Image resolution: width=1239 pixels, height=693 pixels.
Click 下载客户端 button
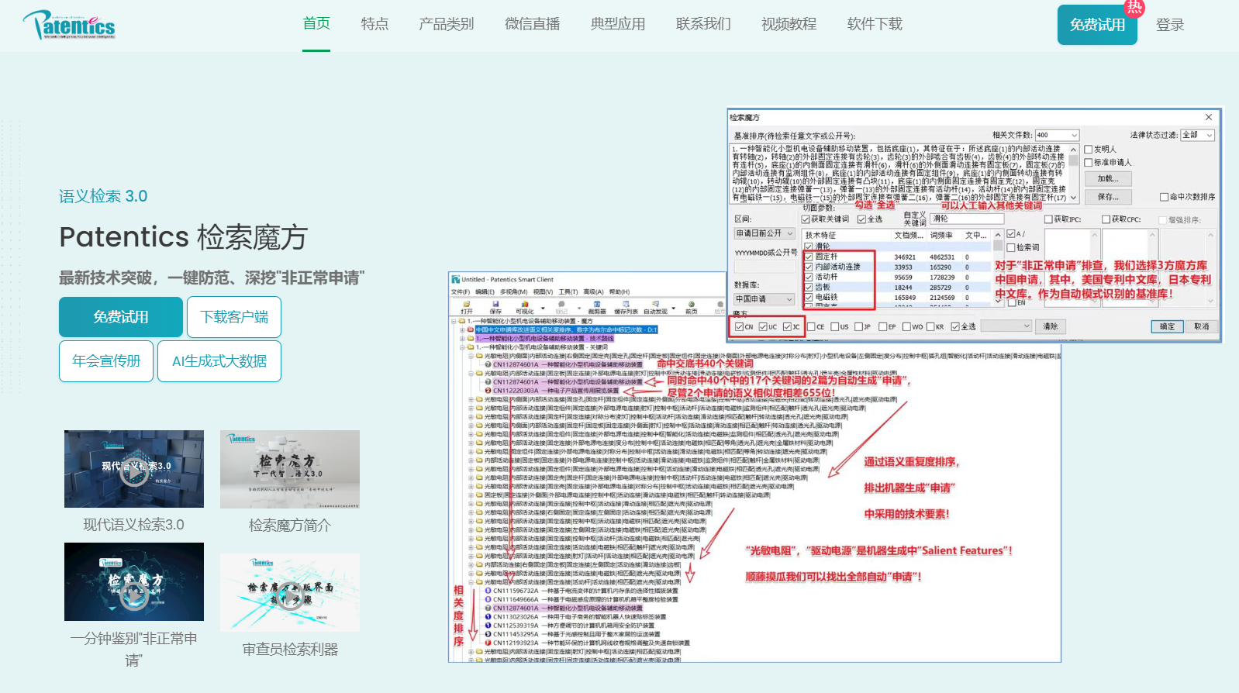point(234,317)
